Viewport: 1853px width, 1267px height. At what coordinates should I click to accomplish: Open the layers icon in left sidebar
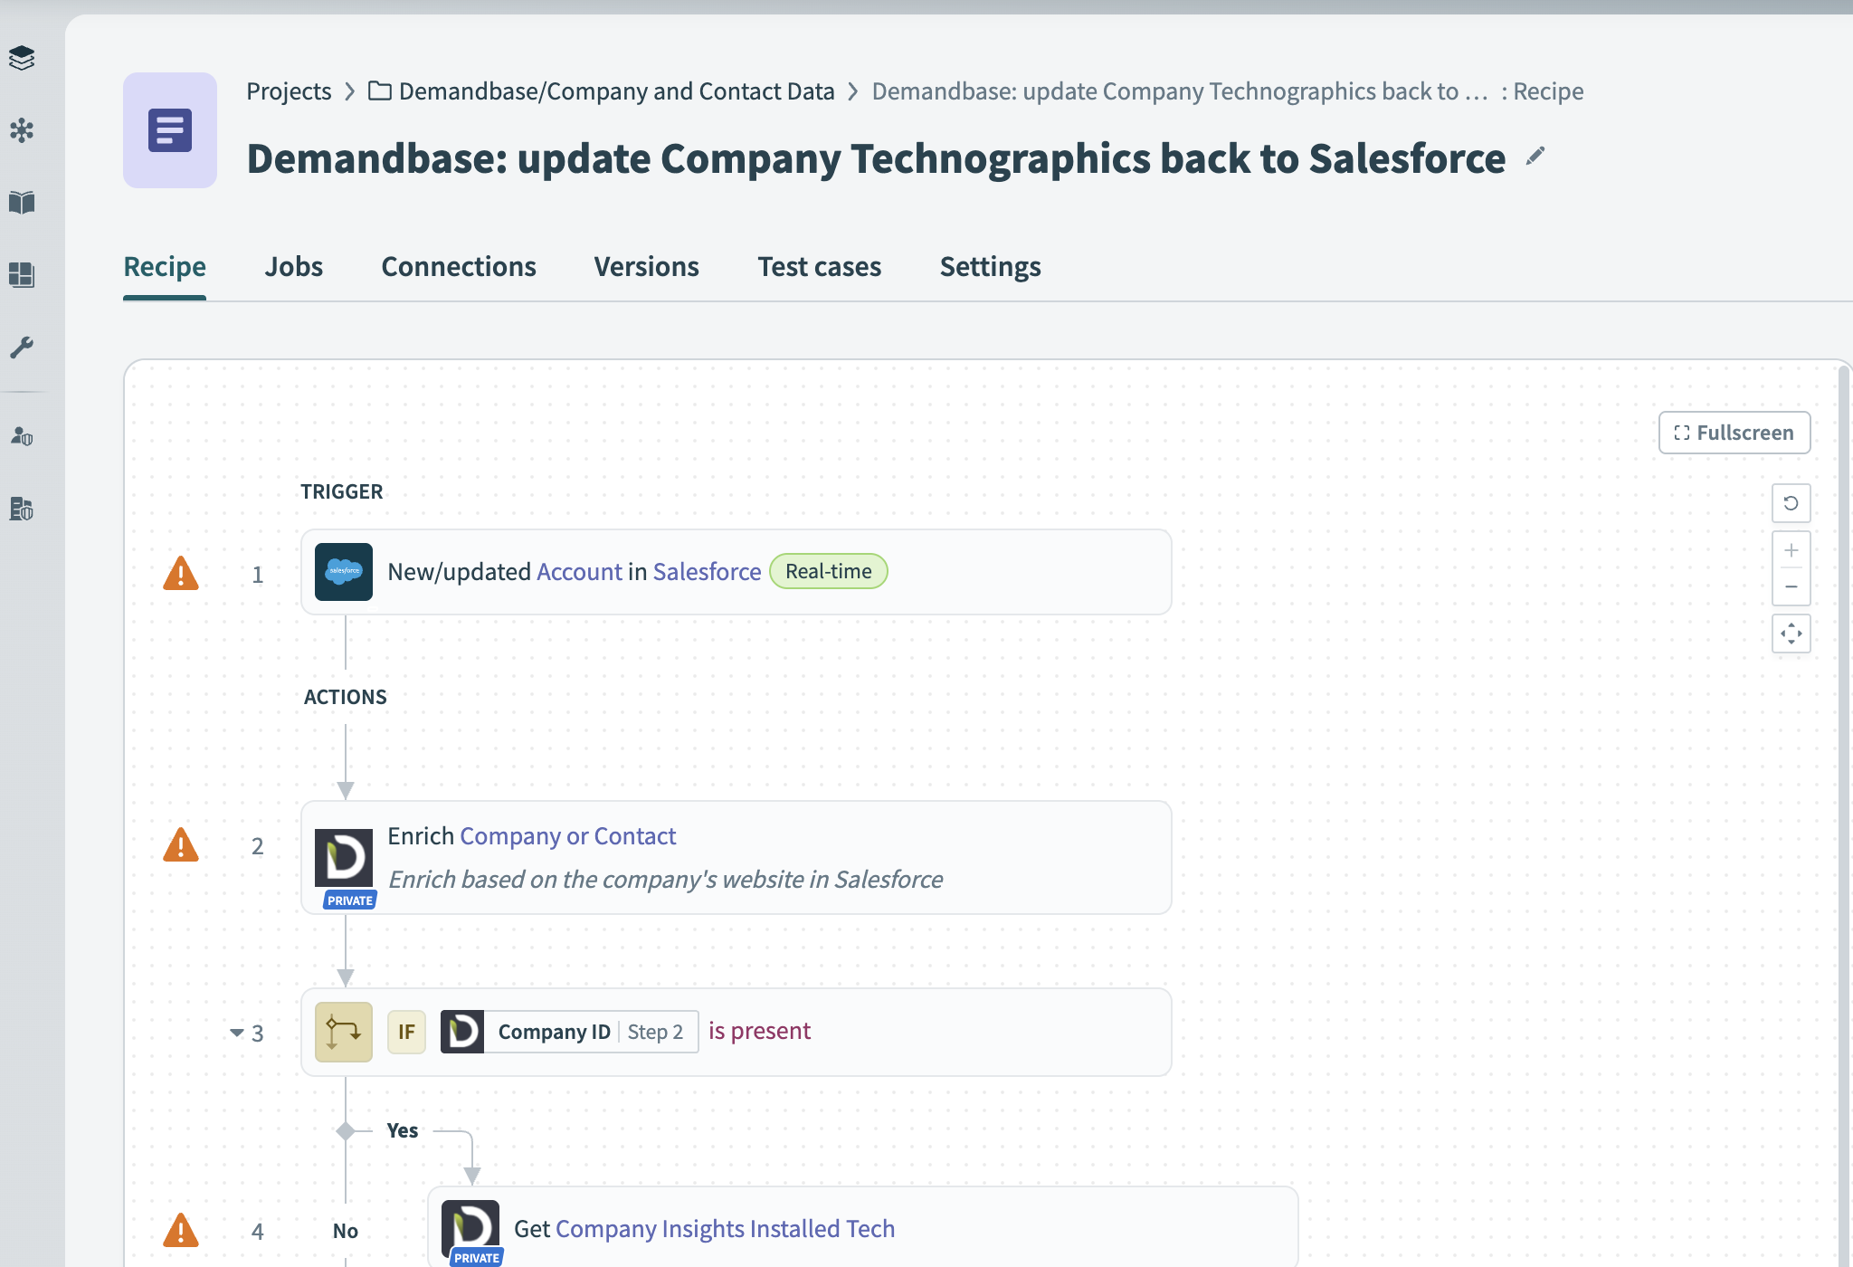pos(22,58)
